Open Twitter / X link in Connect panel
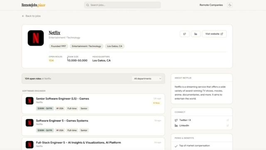 coord(185,120)
